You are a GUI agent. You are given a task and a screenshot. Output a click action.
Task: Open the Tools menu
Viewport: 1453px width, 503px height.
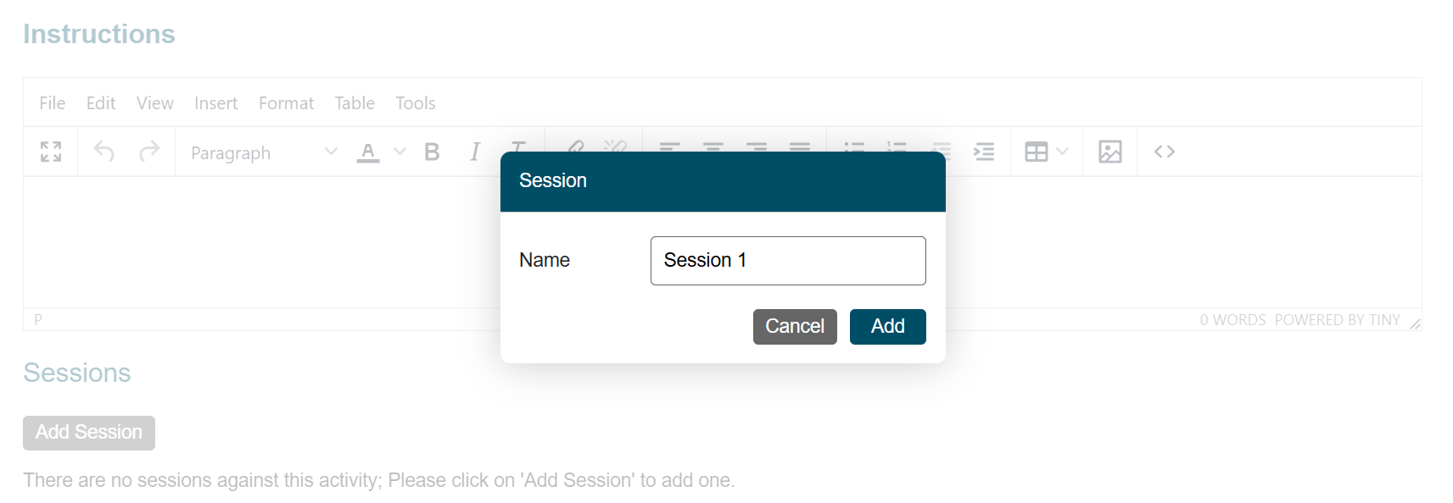(415, 103)
